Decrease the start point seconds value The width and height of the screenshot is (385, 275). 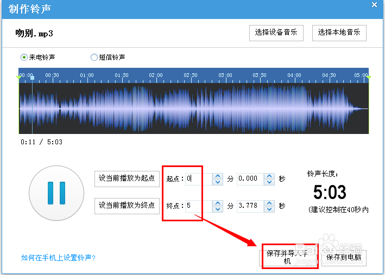[269, 182]
